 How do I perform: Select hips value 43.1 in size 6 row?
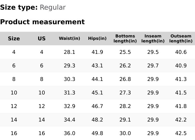(x=97, y=66)
